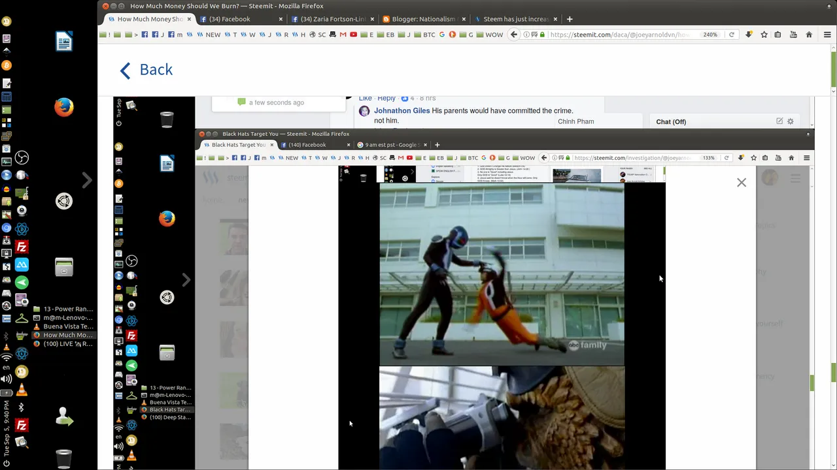Select Buena Vista Te... window entry
Screen dimensions: 837x470
pyautogui.click(x=63, y=326)
